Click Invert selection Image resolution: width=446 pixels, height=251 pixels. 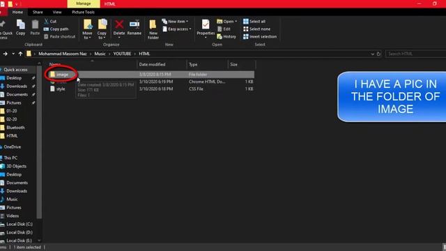260,37
